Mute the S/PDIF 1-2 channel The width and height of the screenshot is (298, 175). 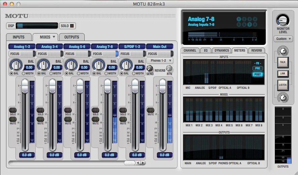pos(123,119)
